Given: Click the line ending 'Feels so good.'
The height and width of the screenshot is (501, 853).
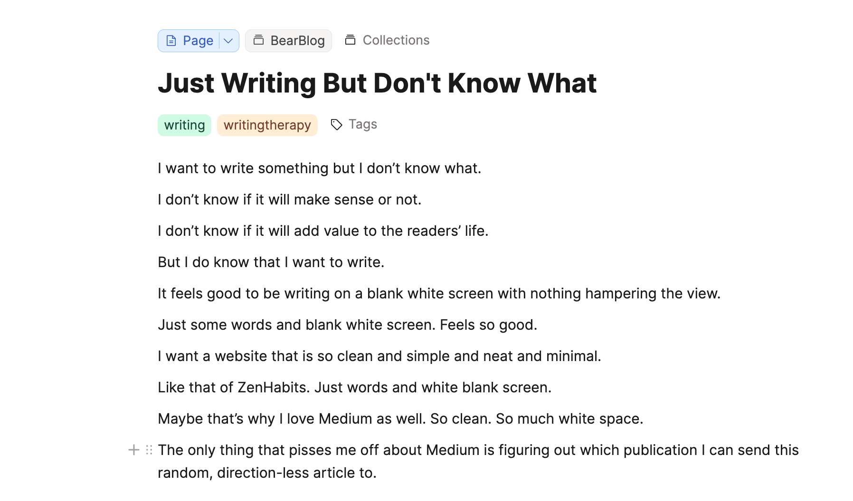Looking at the screenshot, I should (347, 325).
